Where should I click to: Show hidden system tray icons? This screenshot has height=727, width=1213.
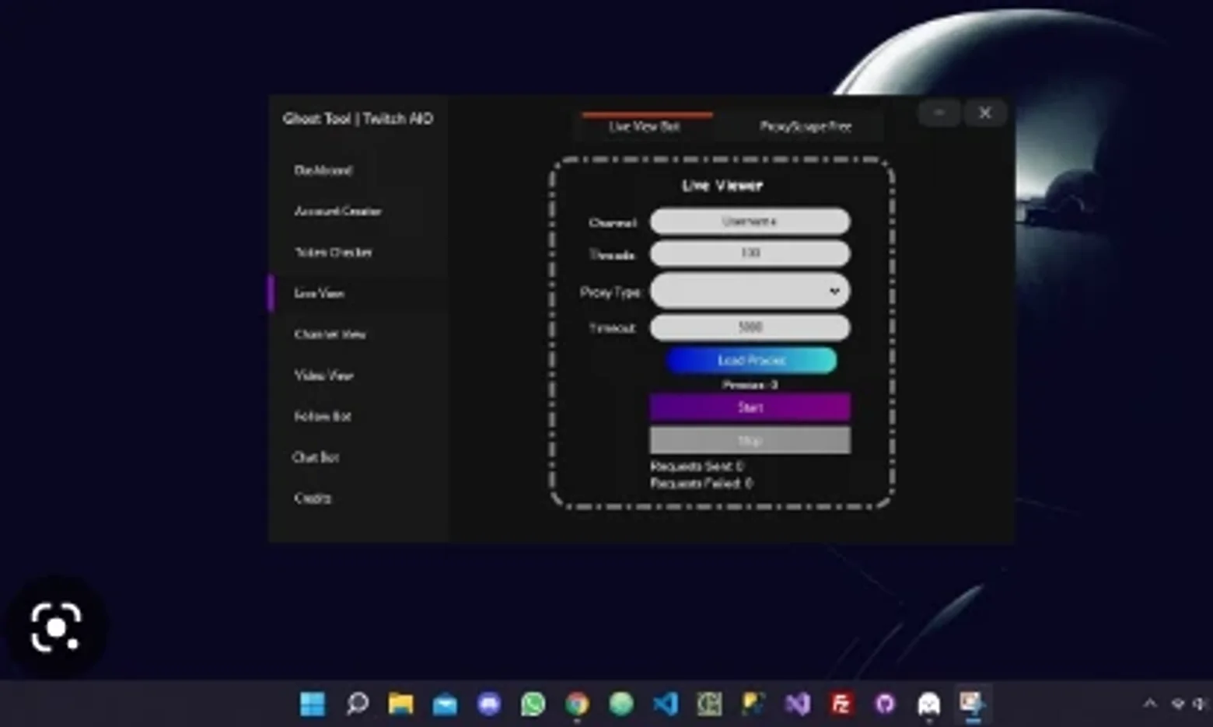1150,704
